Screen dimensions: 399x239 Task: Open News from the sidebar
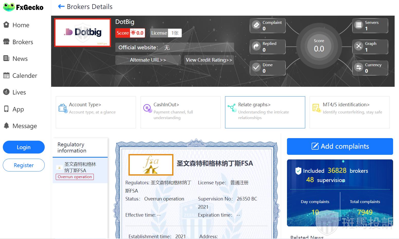pos(20,59)
